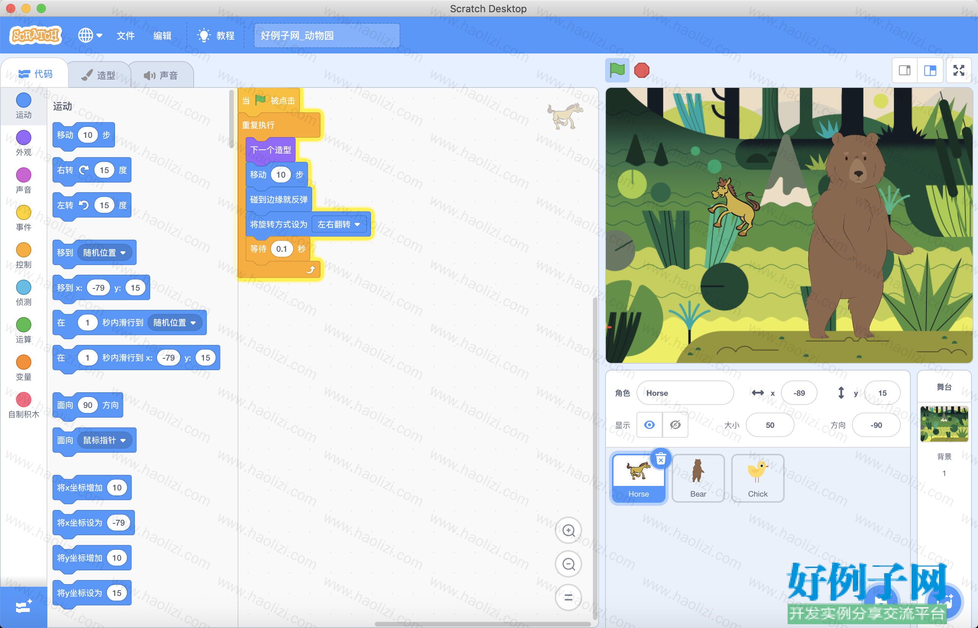Click the 将y坐标设为 15 block
The image size is (978, 628).
pyautogui.click(x=92, y=593)
